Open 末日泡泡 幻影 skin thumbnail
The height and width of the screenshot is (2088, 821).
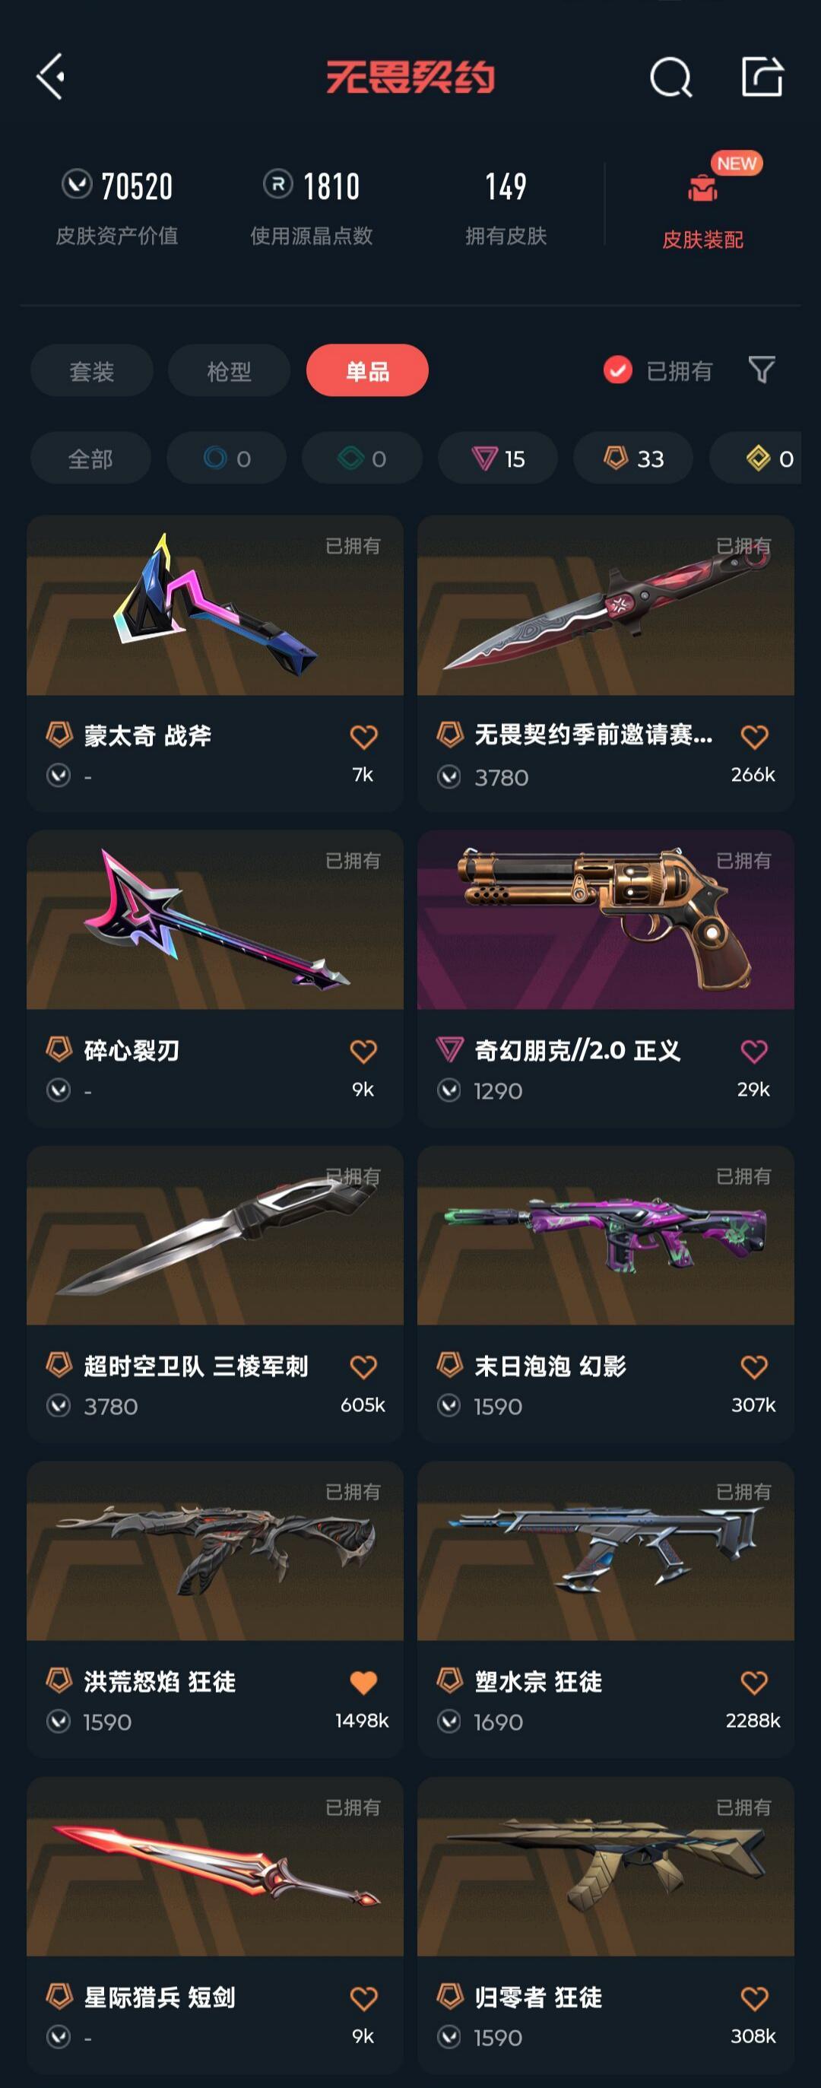pos(605,1236)
